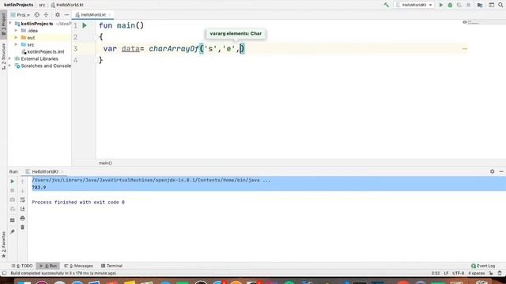Open the Favorites tool window side tab
506x284 pixels.
(3, 244)
